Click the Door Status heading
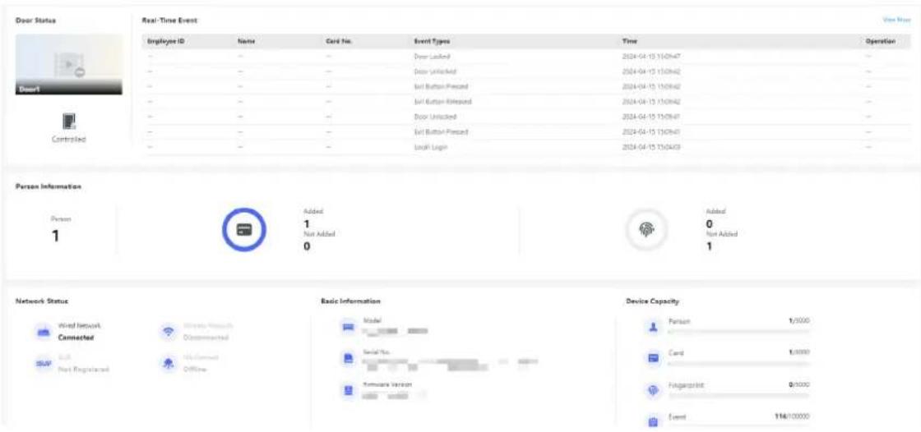 tap(35, 20)
